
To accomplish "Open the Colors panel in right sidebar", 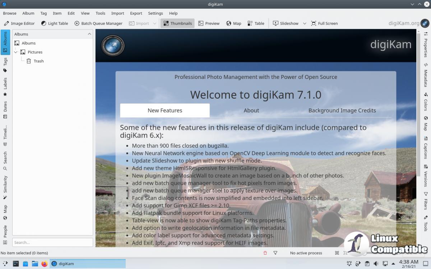I will click(426, 102).
